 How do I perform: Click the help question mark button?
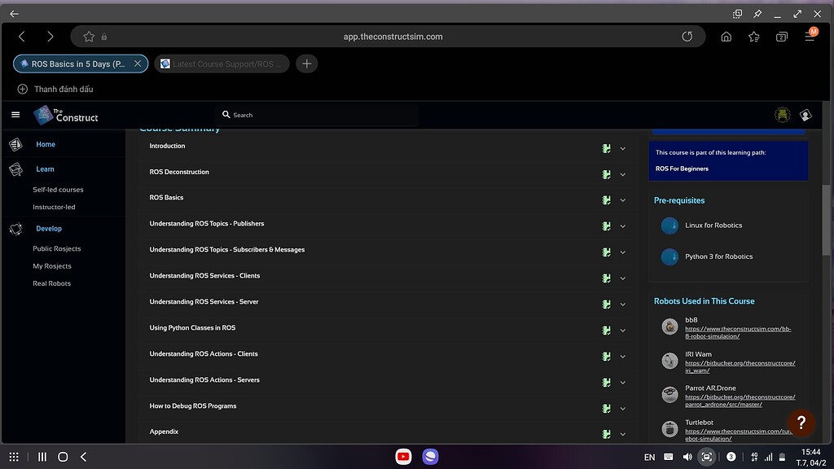pos(801,422)
